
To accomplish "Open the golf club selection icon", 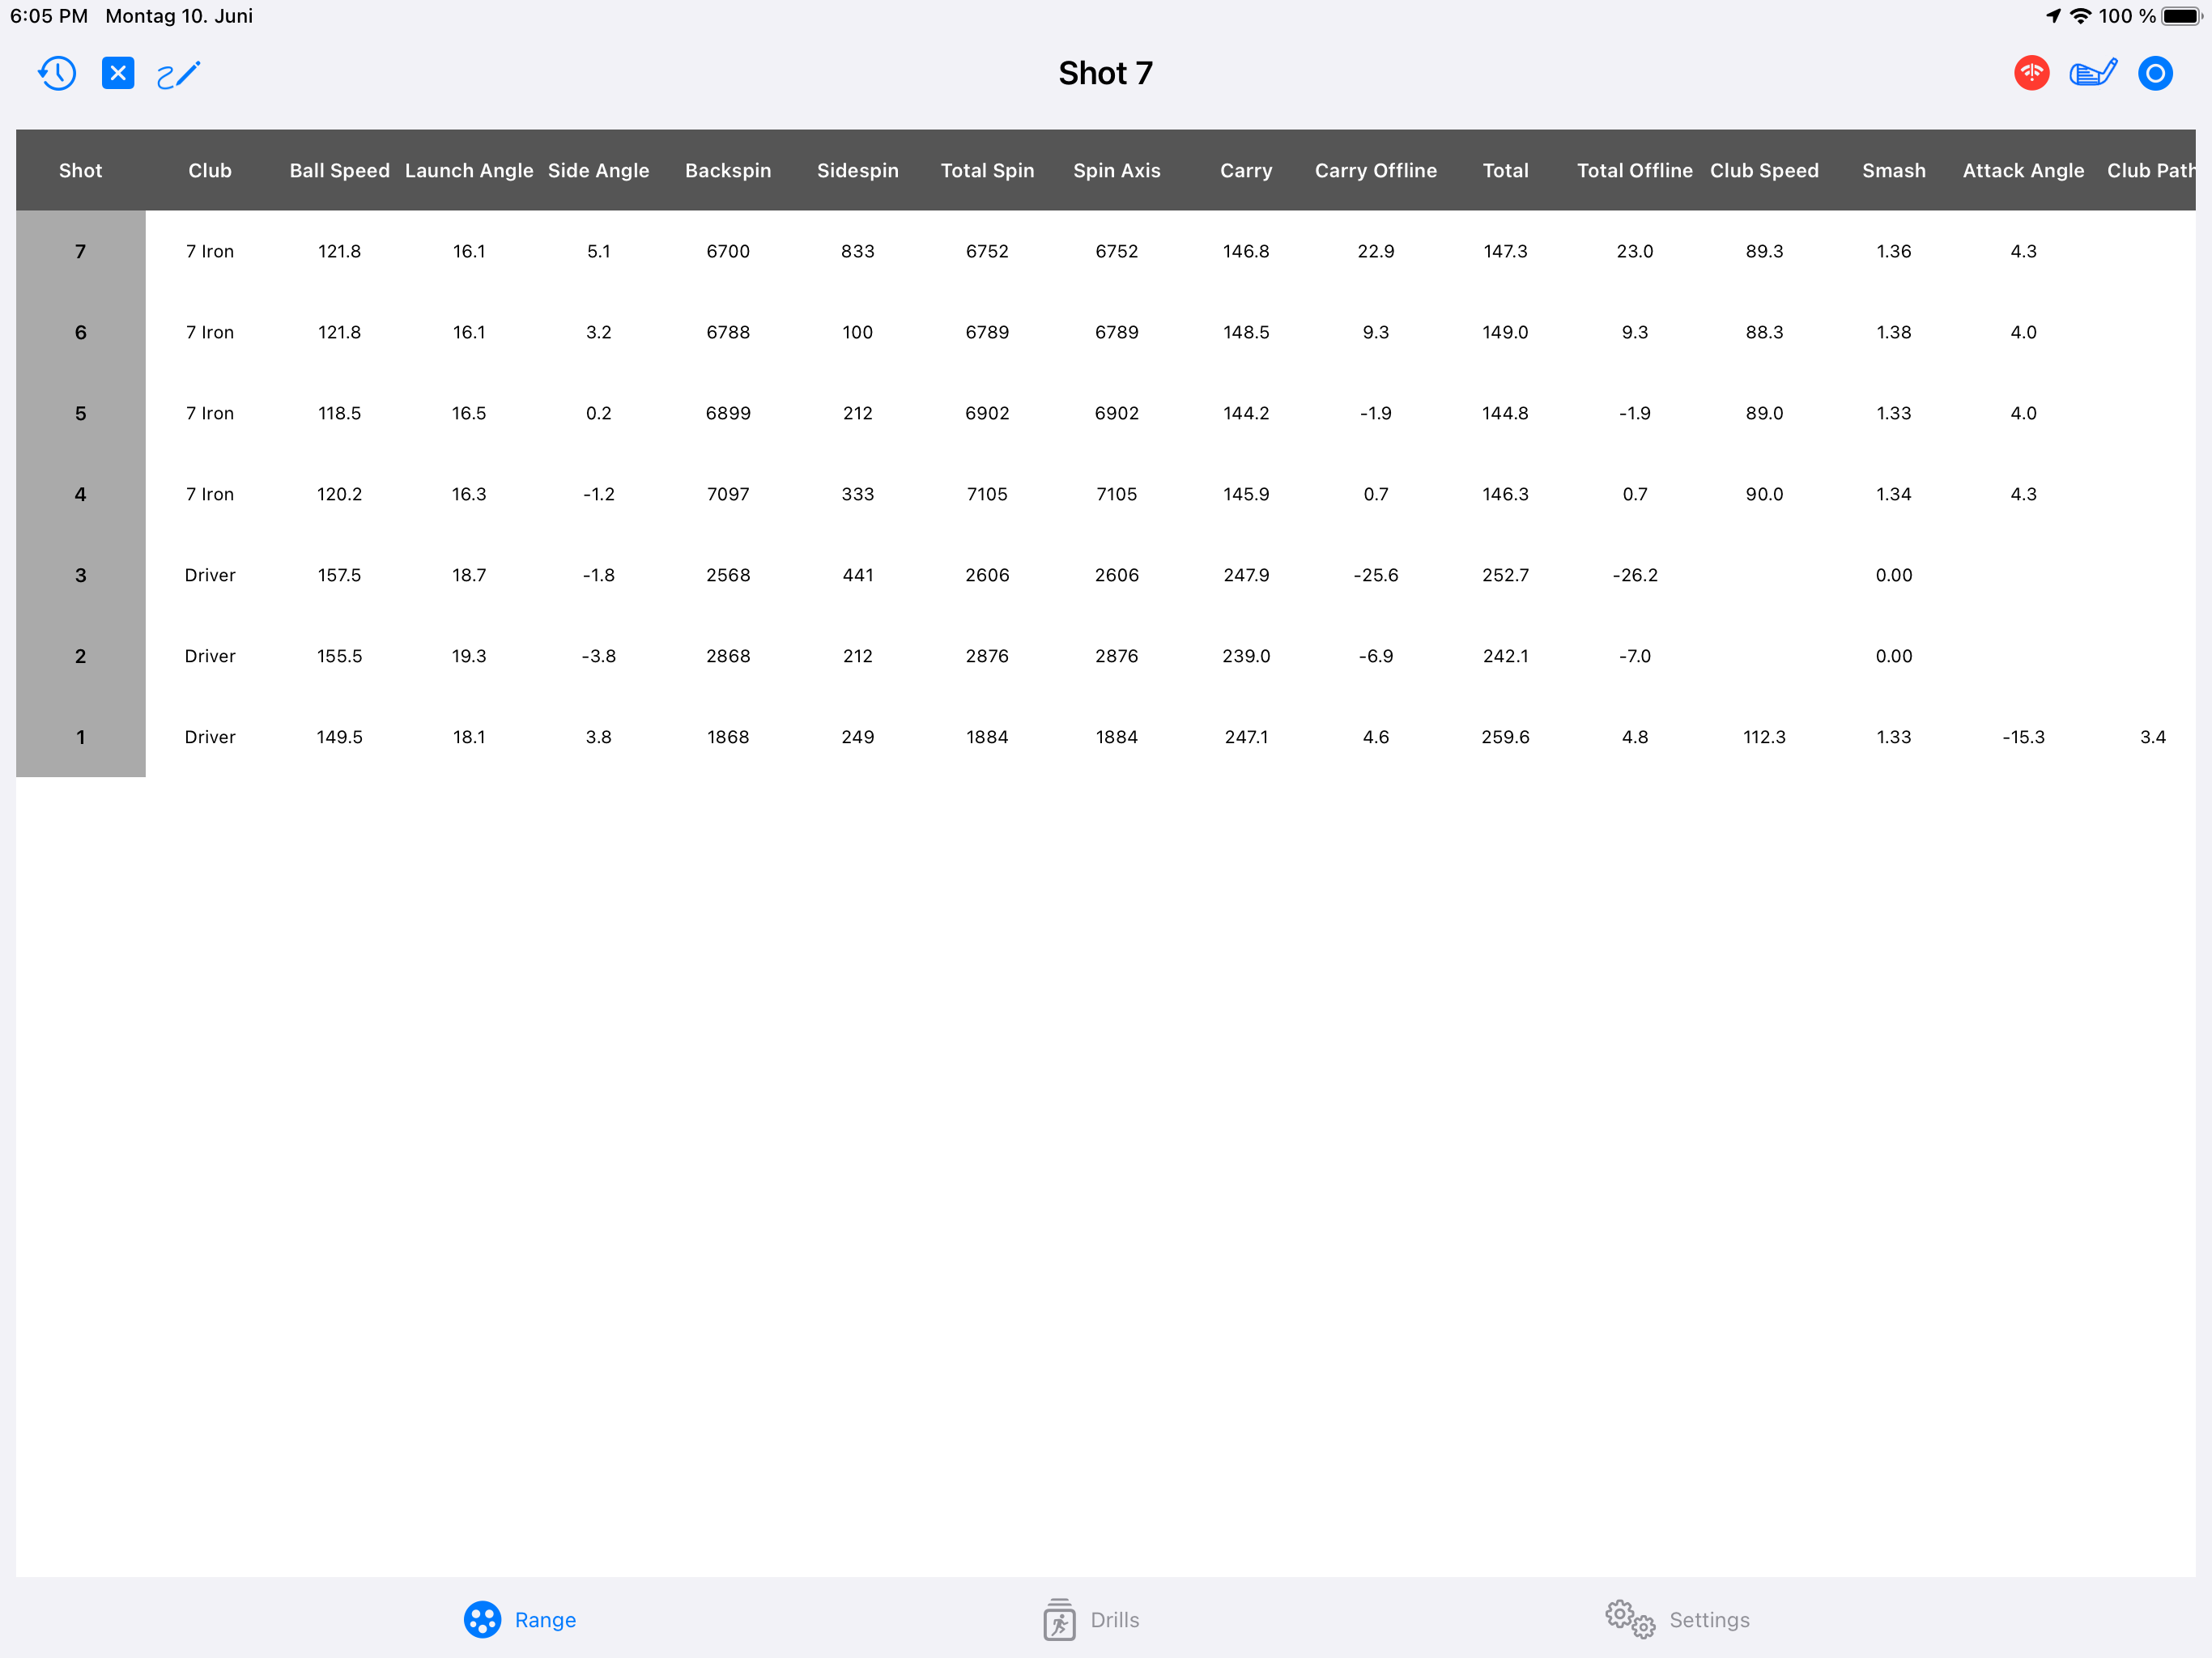I will (2093, 74).
